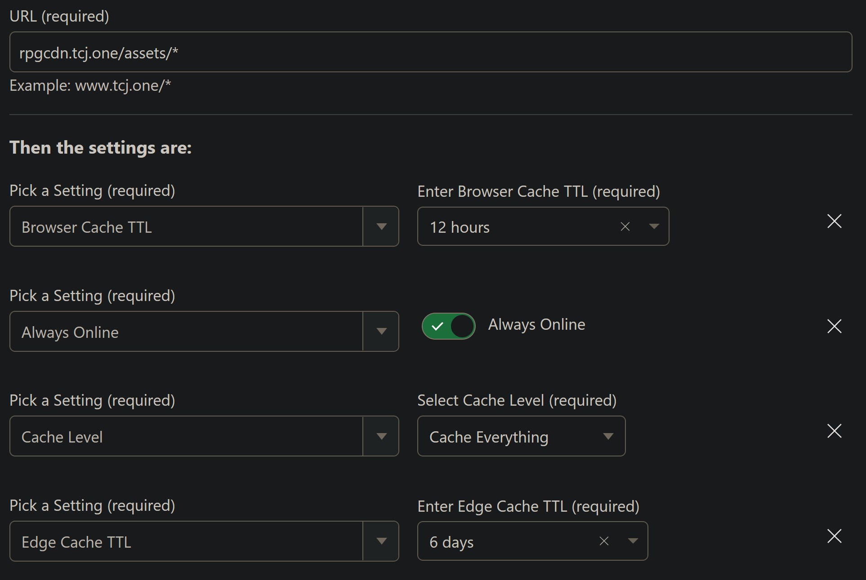Open the Browser Cache TTL setting picker
Image resolution: width=866 pixels, height=580 pixels.
click(x=381, y=226)
